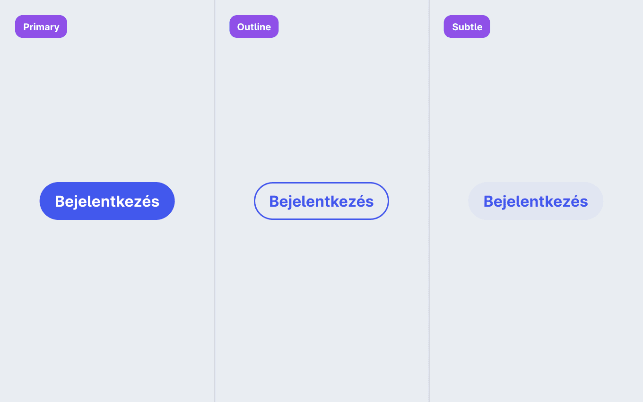
Task: Choose the filled login button with white text
Action: (107, 201)
